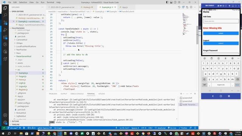
Task: Open the Terminal menu
Action: [x=50, y=2]
